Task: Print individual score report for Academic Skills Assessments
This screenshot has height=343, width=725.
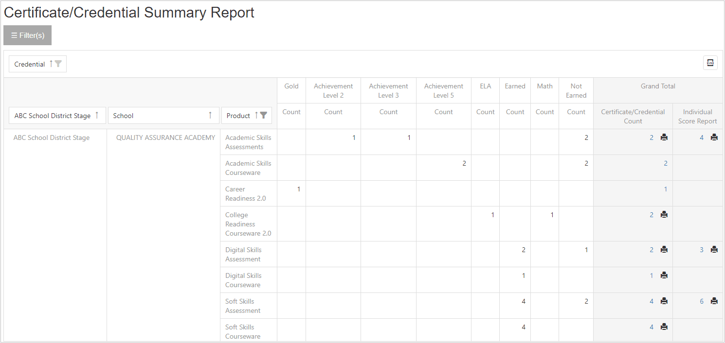Action: pyautogui.click(x=714, y=137)
